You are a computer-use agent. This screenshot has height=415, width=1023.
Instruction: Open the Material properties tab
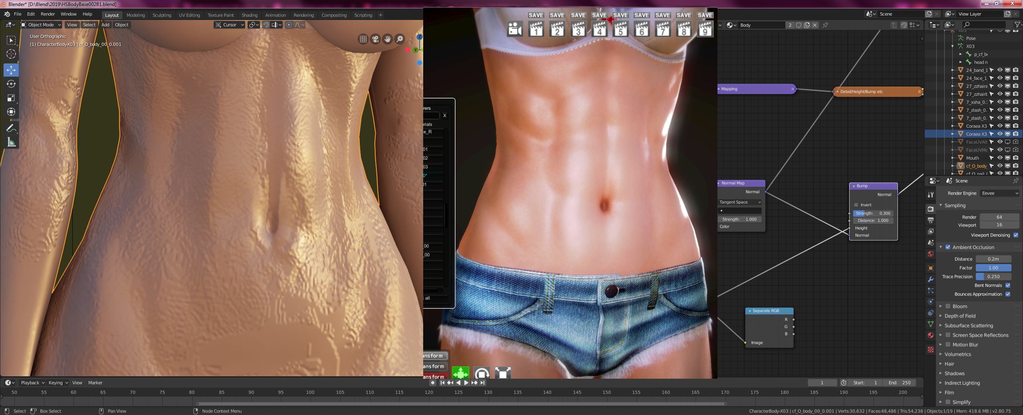pyautogui.click(x=931, y=335)
